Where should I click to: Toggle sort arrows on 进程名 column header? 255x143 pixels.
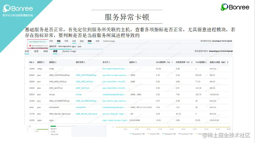tap(44, 62)
